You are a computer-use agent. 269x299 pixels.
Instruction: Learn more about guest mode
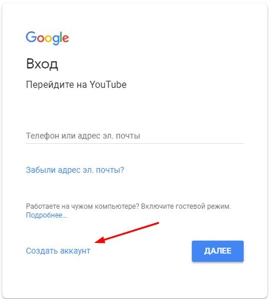(47, 215)
